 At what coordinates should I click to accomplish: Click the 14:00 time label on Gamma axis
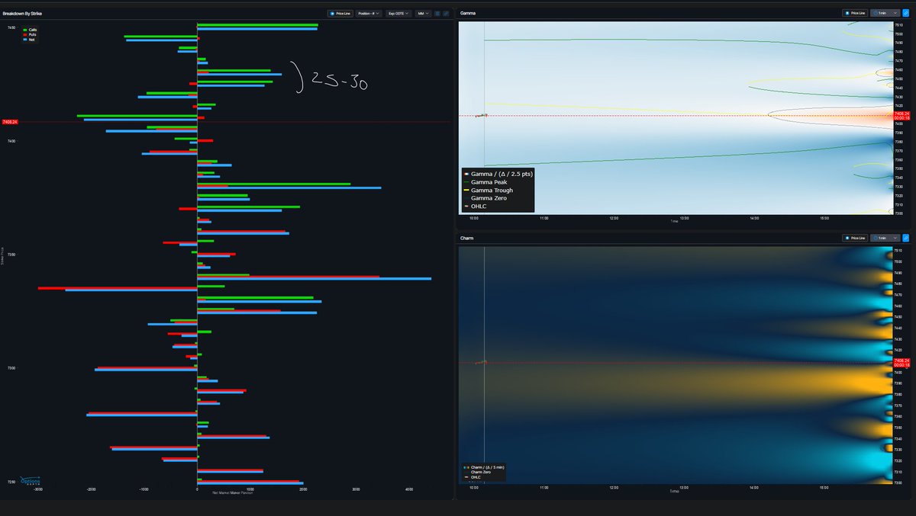click(x=754, y=218)
